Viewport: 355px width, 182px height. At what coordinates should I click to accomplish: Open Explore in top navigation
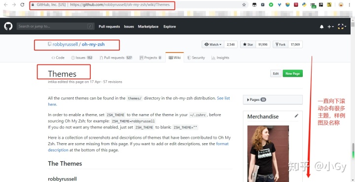(x=170, y=27)
